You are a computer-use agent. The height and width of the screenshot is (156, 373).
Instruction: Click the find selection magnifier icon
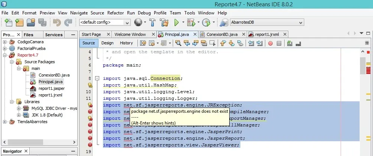pos(178,43)
